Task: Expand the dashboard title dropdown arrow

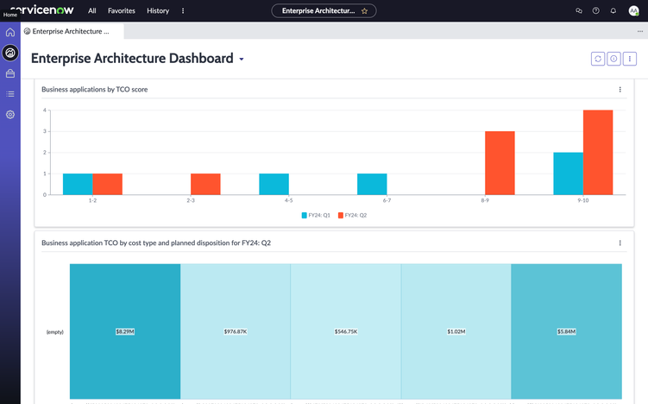Action: [x=242, y=59]
